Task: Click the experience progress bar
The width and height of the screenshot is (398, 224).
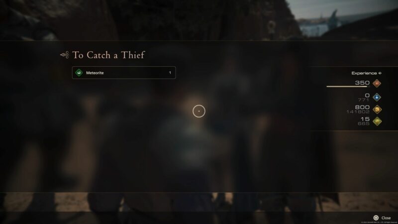Action: (348, 87)
